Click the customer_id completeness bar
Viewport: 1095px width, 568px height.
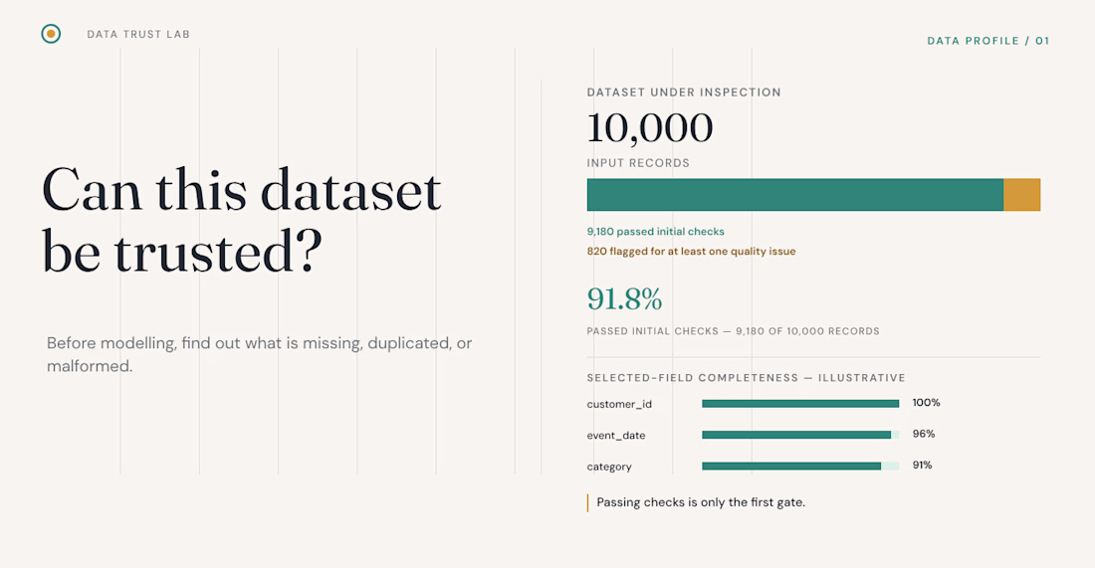pyautogui.click(x=800, y=403)
